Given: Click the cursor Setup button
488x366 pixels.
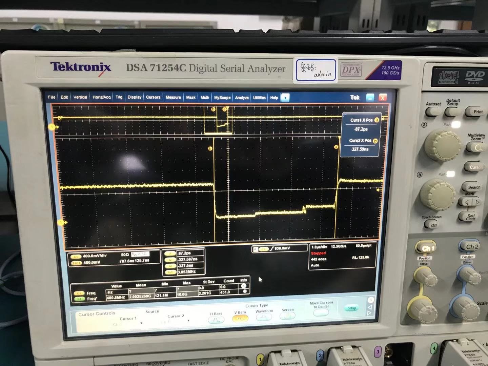Looking at the screenshot, I should 352,308.
